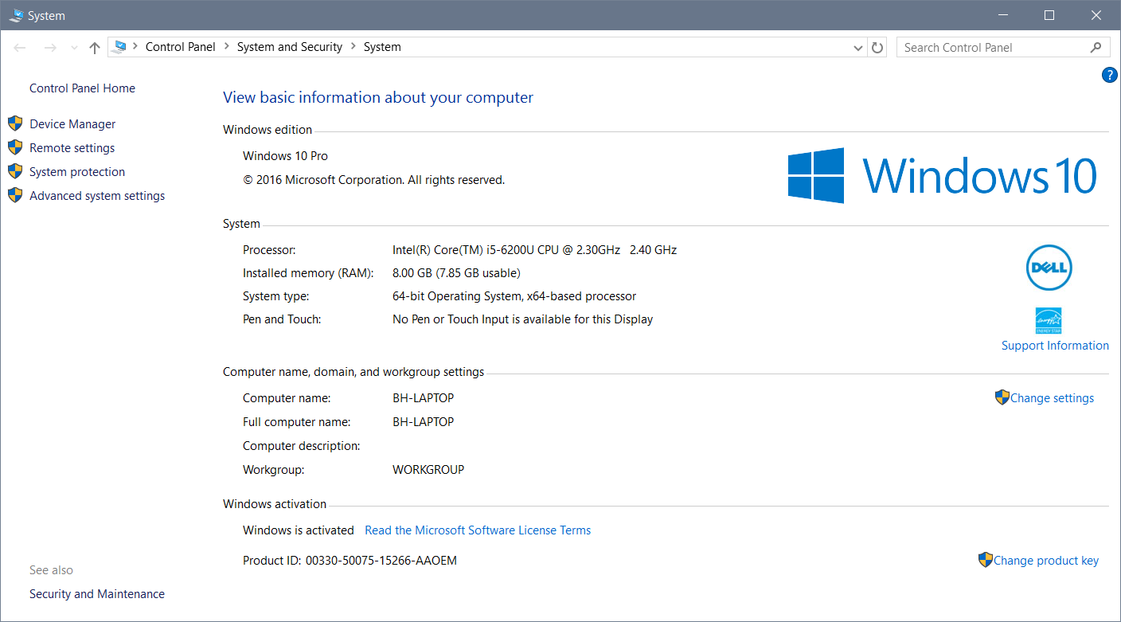The width and height of the screenshot is (1121, 622).
Task: Click the Windows 10 logo
Action: tap(943, 175)
